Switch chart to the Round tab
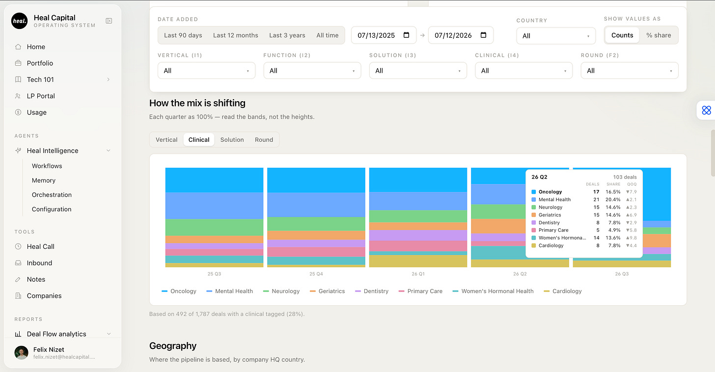This screenshot has width=715, height=372. click(x=264, y=140)
